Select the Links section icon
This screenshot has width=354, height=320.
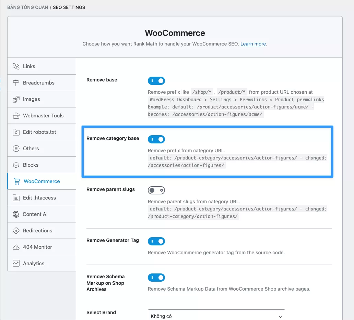point(16,66)
